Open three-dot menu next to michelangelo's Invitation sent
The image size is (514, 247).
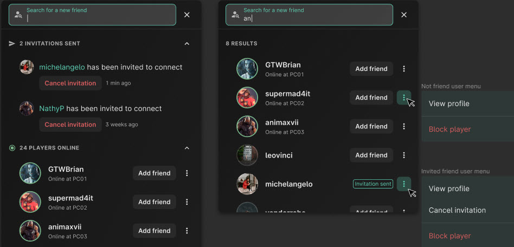[404, 184]
